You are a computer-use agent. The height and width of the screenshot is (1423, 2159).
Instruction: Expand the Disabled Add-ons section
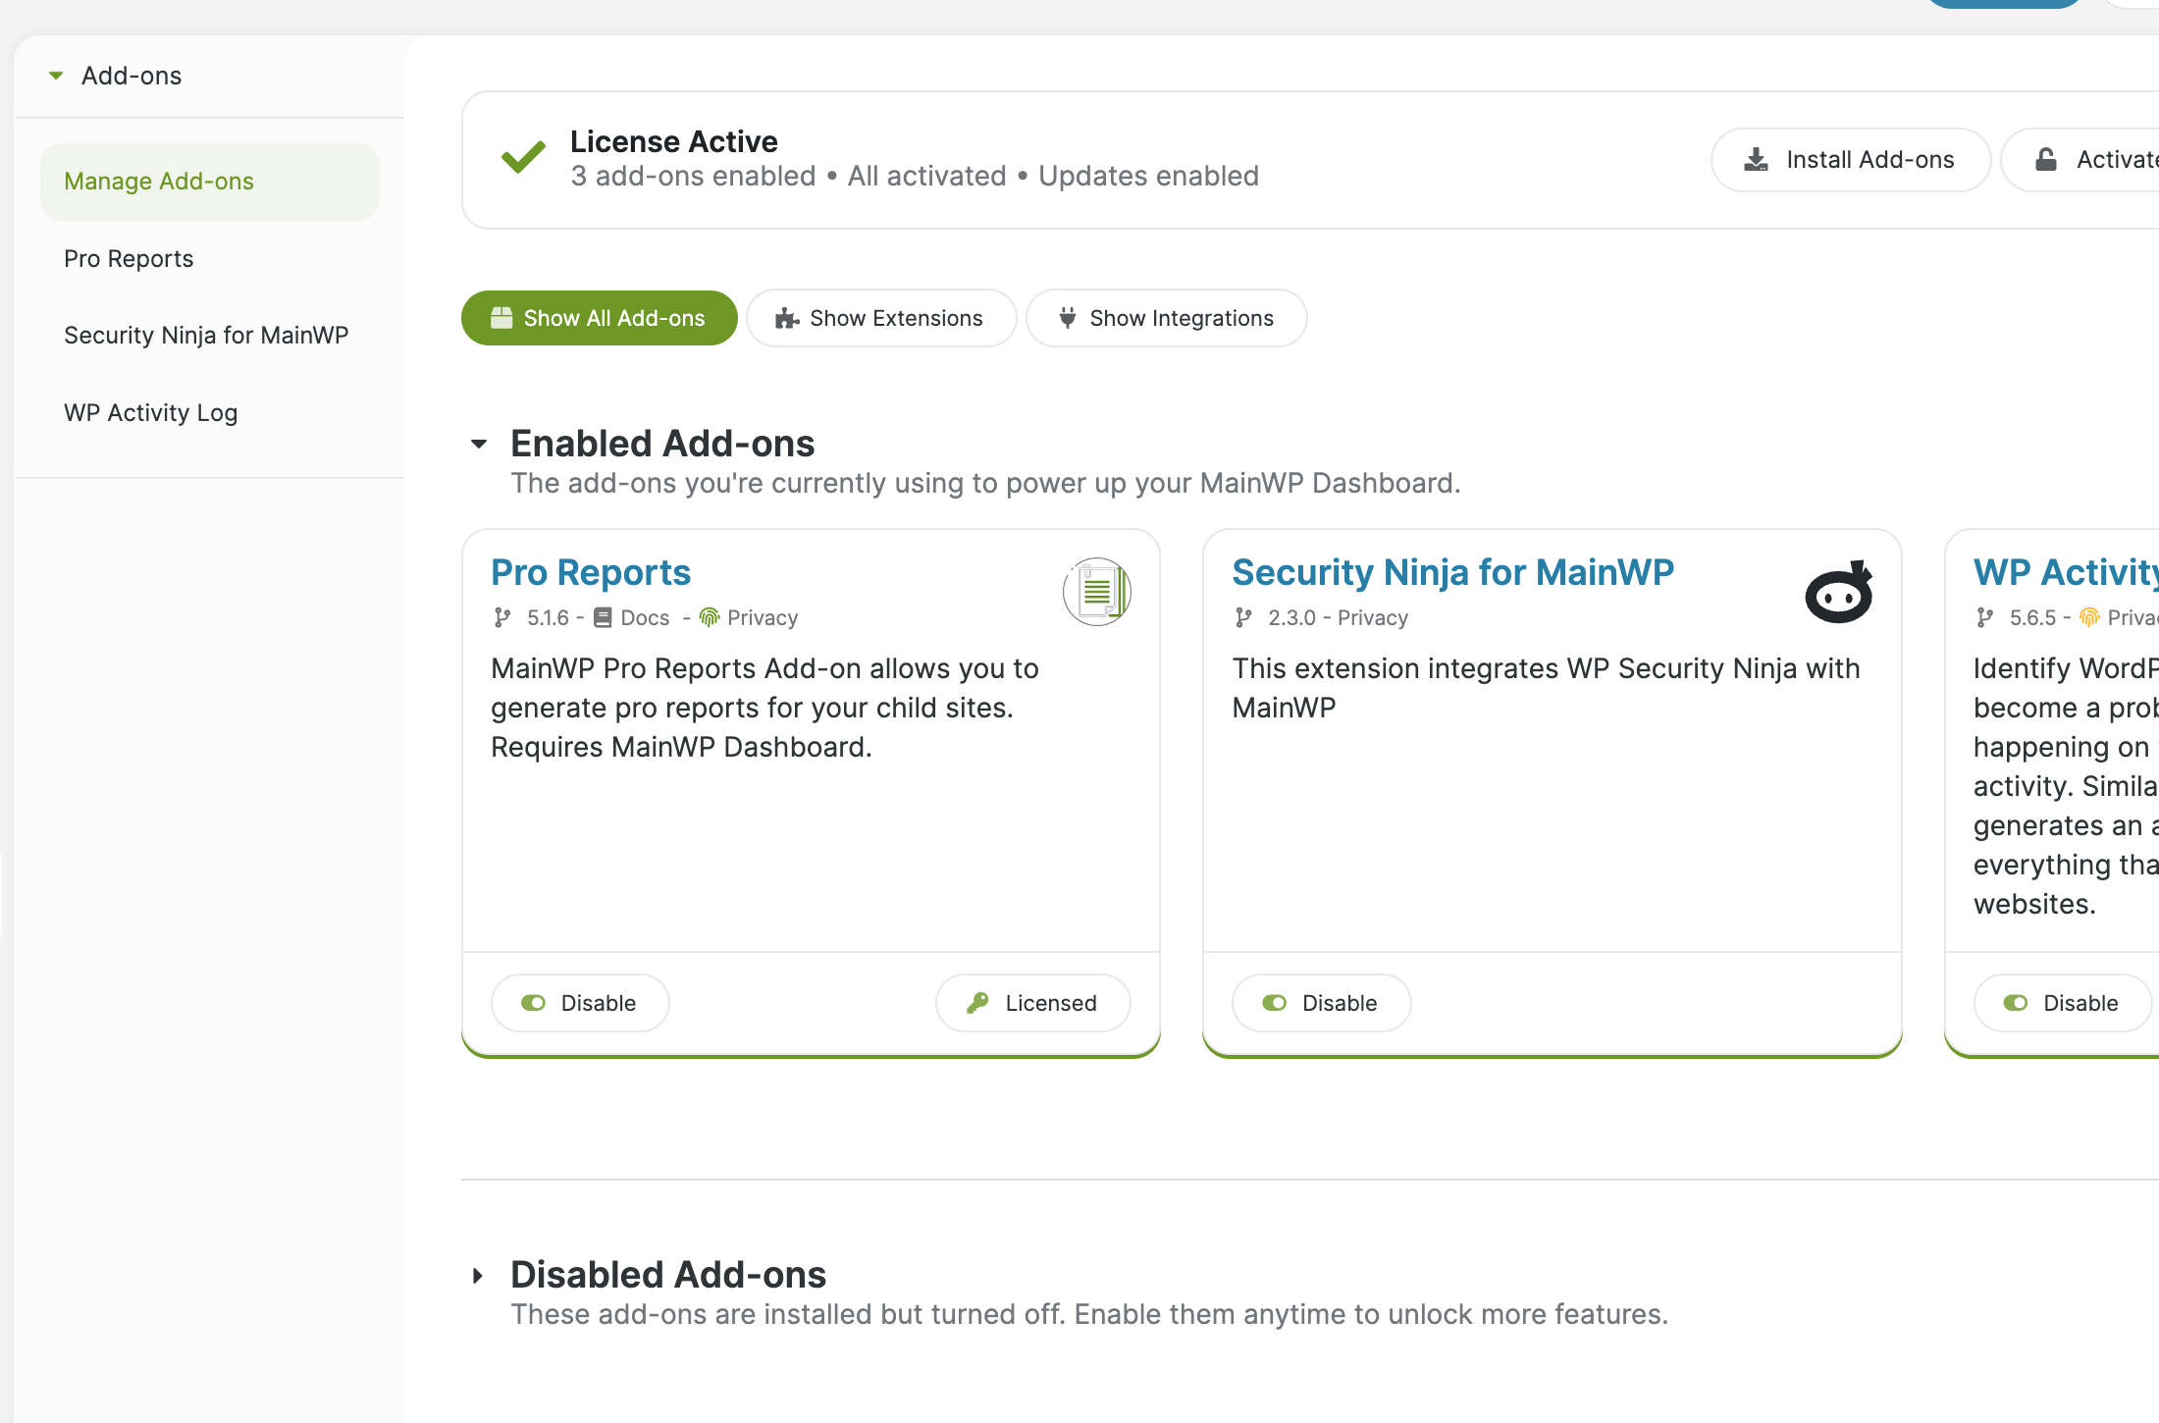478,1276
